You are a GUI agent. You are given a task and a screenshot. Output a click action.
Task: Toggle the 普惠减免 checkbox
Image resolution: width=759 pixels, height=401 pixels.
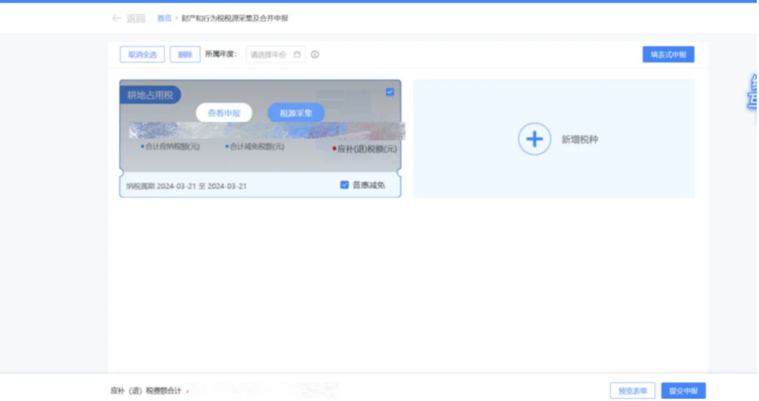[x=344, y=185]
